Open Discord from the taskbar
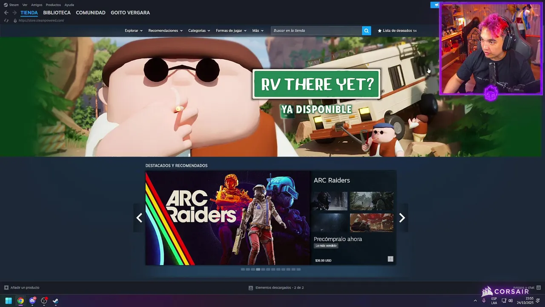Image resolution: width=545 pixels, height=307 pixels. [32, 301]
